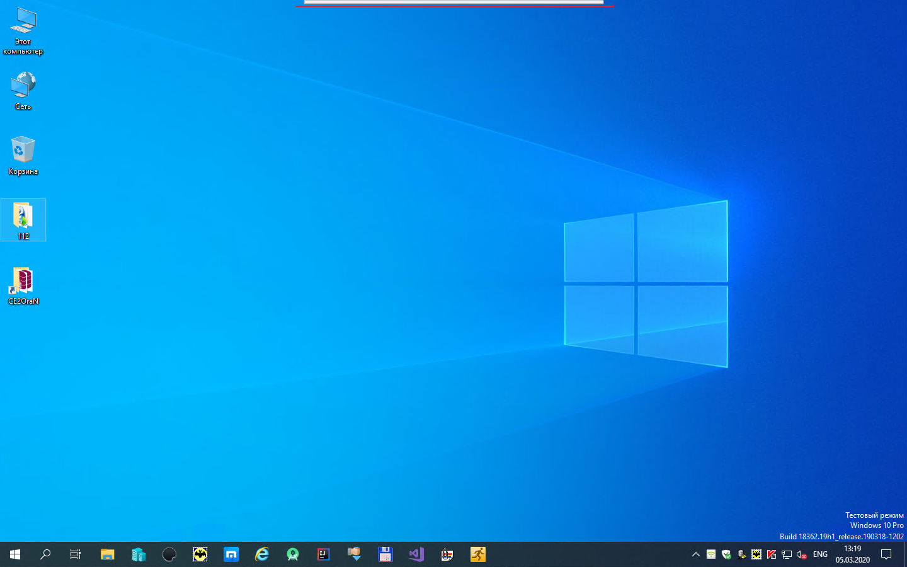Select the 'Этот компьютер' desktop icon
Viewport: 907px width, 567px height.
23,31
